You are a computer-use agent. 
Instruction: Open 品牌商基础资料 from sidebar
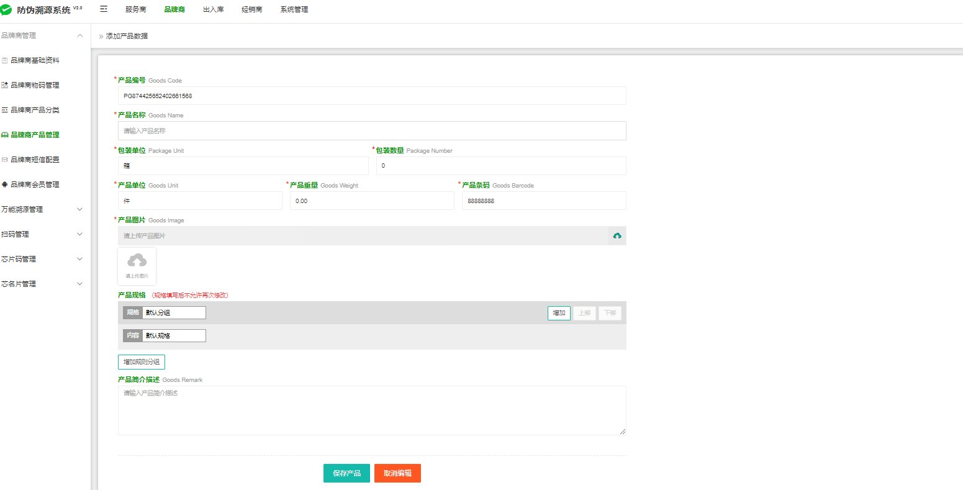[x=35, y=60]
